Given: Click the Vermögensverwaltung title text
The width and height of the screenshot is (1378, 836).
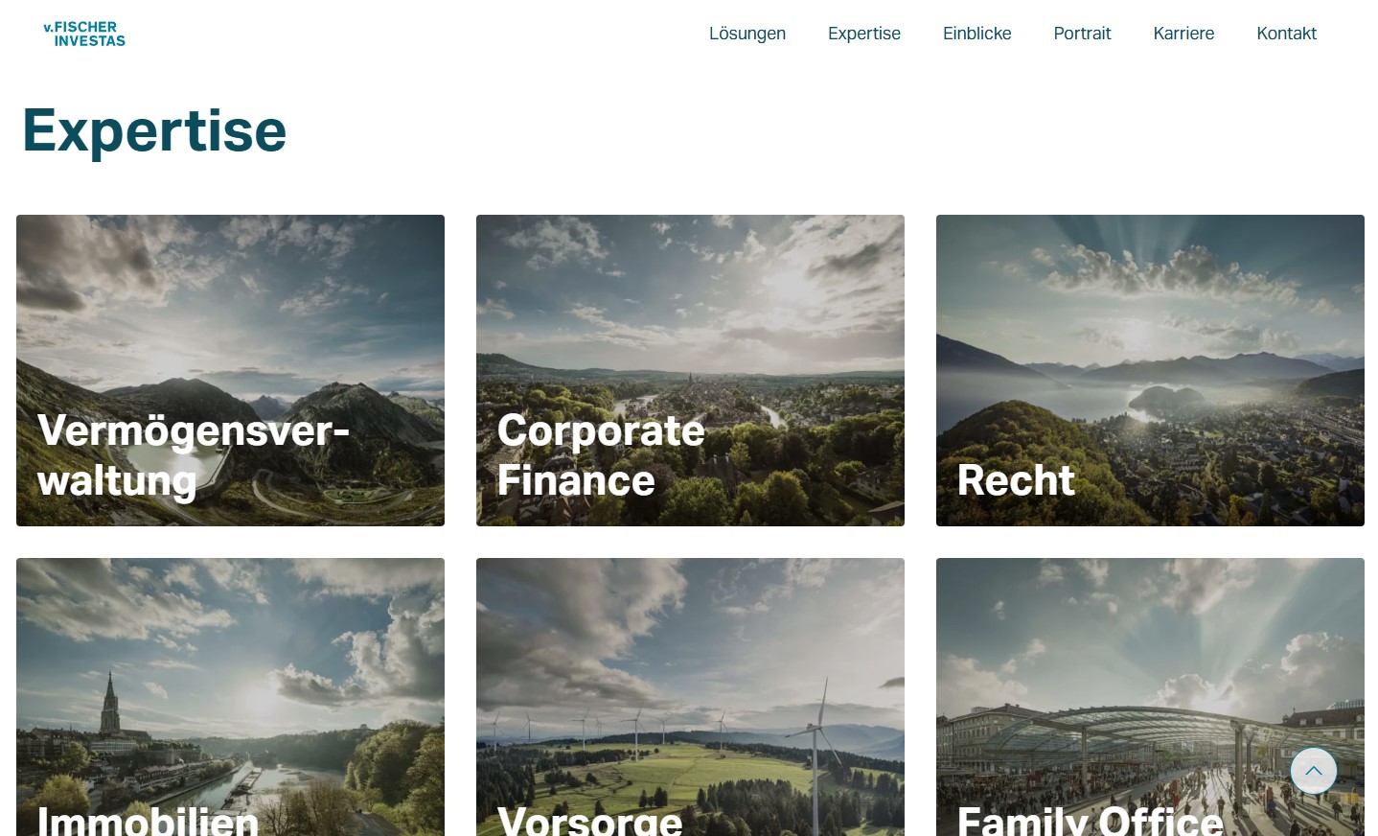Looking at the screenshot, I should 194,455.
